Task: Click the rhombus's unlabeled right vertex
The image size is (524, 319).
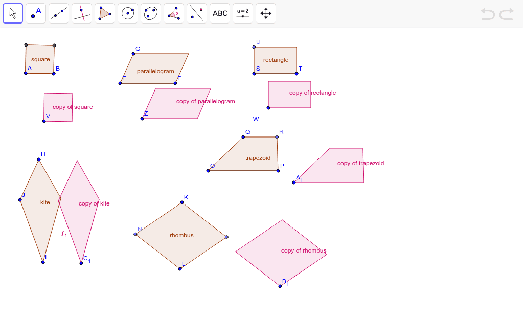Action: (x=226, y=237)
